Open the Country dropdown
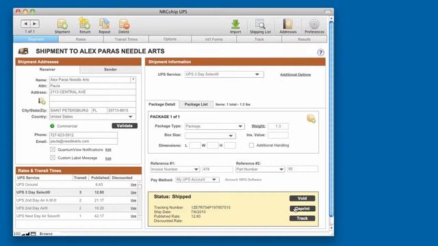The width and height of the screenshot is (438, 246). (x=93, y=117)
